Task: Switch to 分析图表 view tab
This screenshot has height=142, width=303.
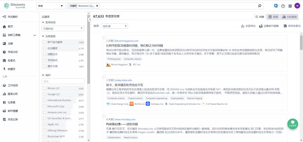Action: [289, 17]
